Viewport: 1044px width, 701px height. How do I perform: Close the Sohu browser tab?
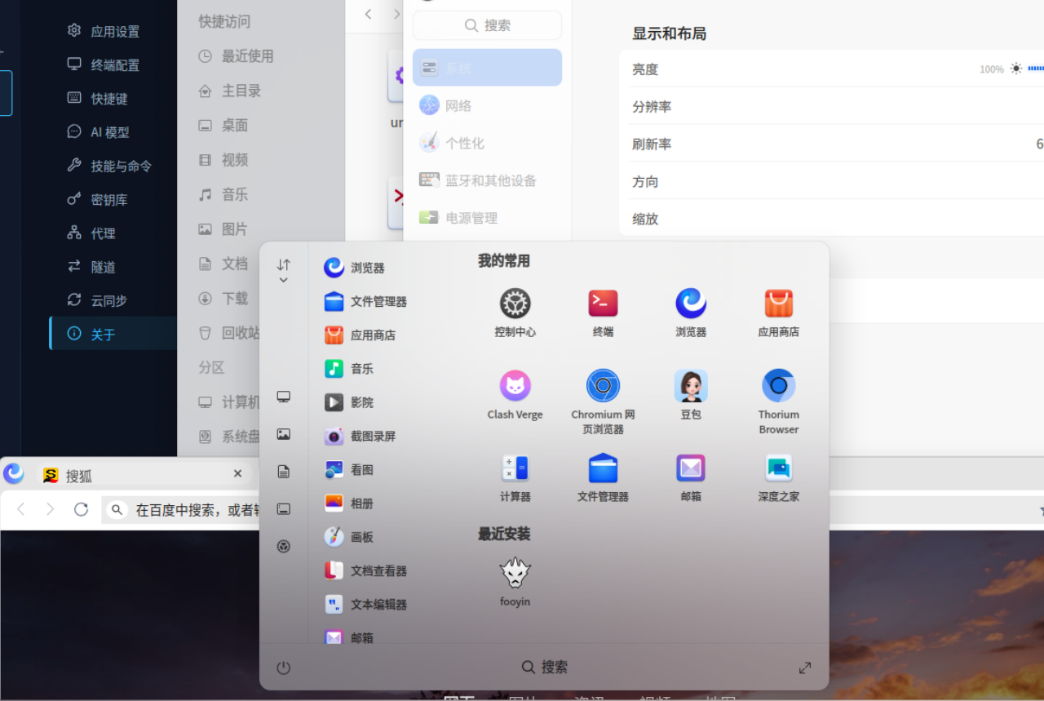tap(237, 473)
